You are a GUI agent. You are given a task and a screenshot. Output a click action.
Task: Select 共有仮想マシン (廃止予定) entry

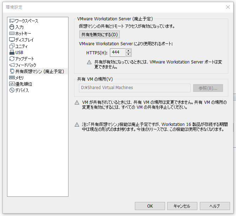[40, 71]
